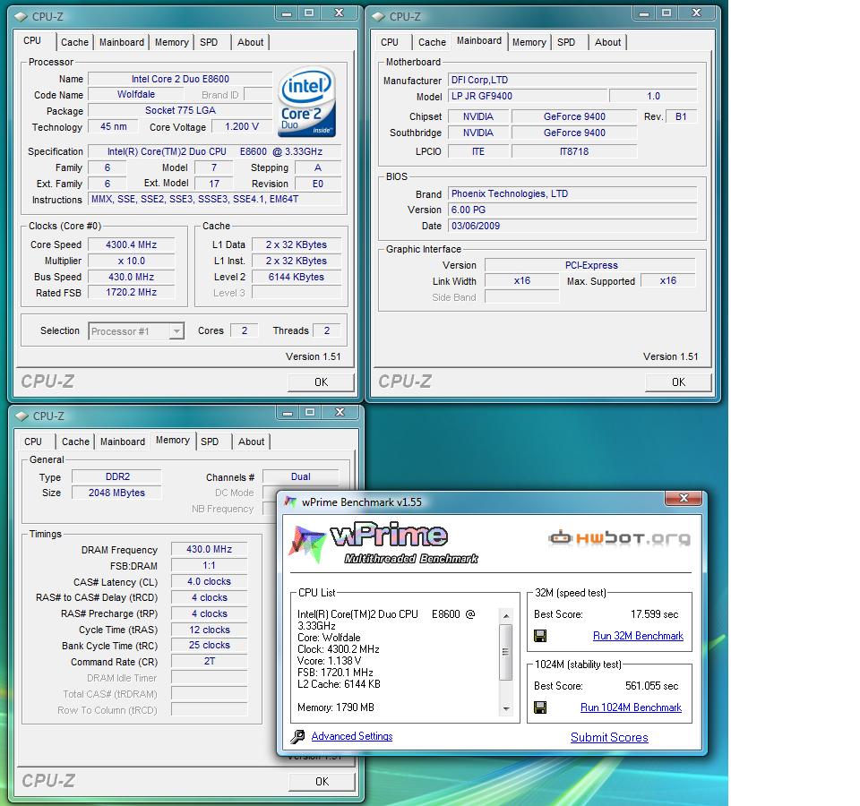Click the Intel Core 2 Duo logo badge

306,102
